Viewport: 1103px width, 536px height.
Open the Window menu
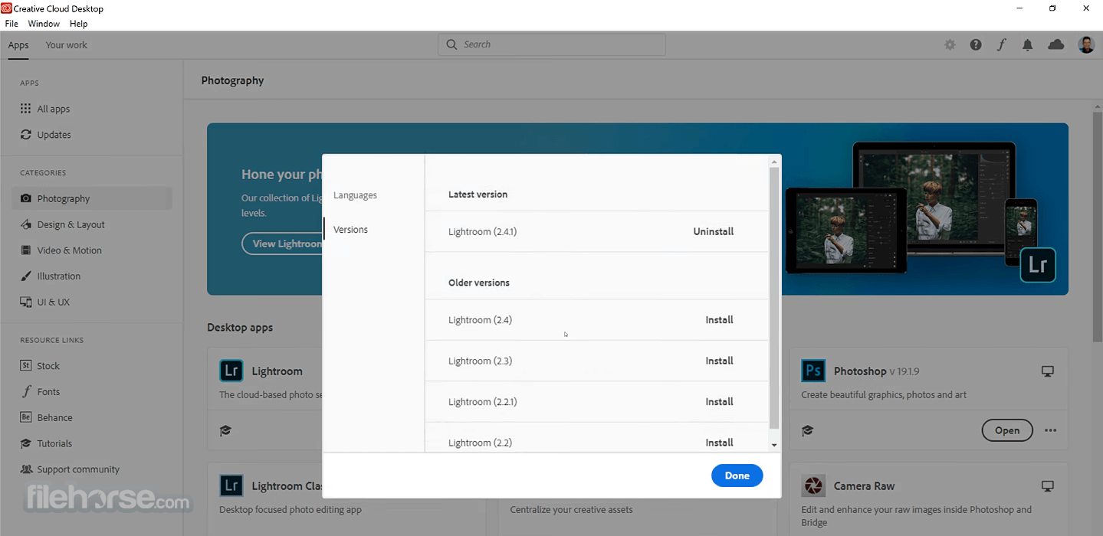(x=44, y=24)
